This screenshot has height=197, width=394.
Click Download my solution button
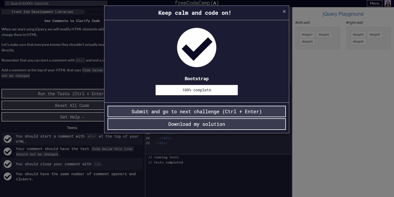tap(197, 124)
